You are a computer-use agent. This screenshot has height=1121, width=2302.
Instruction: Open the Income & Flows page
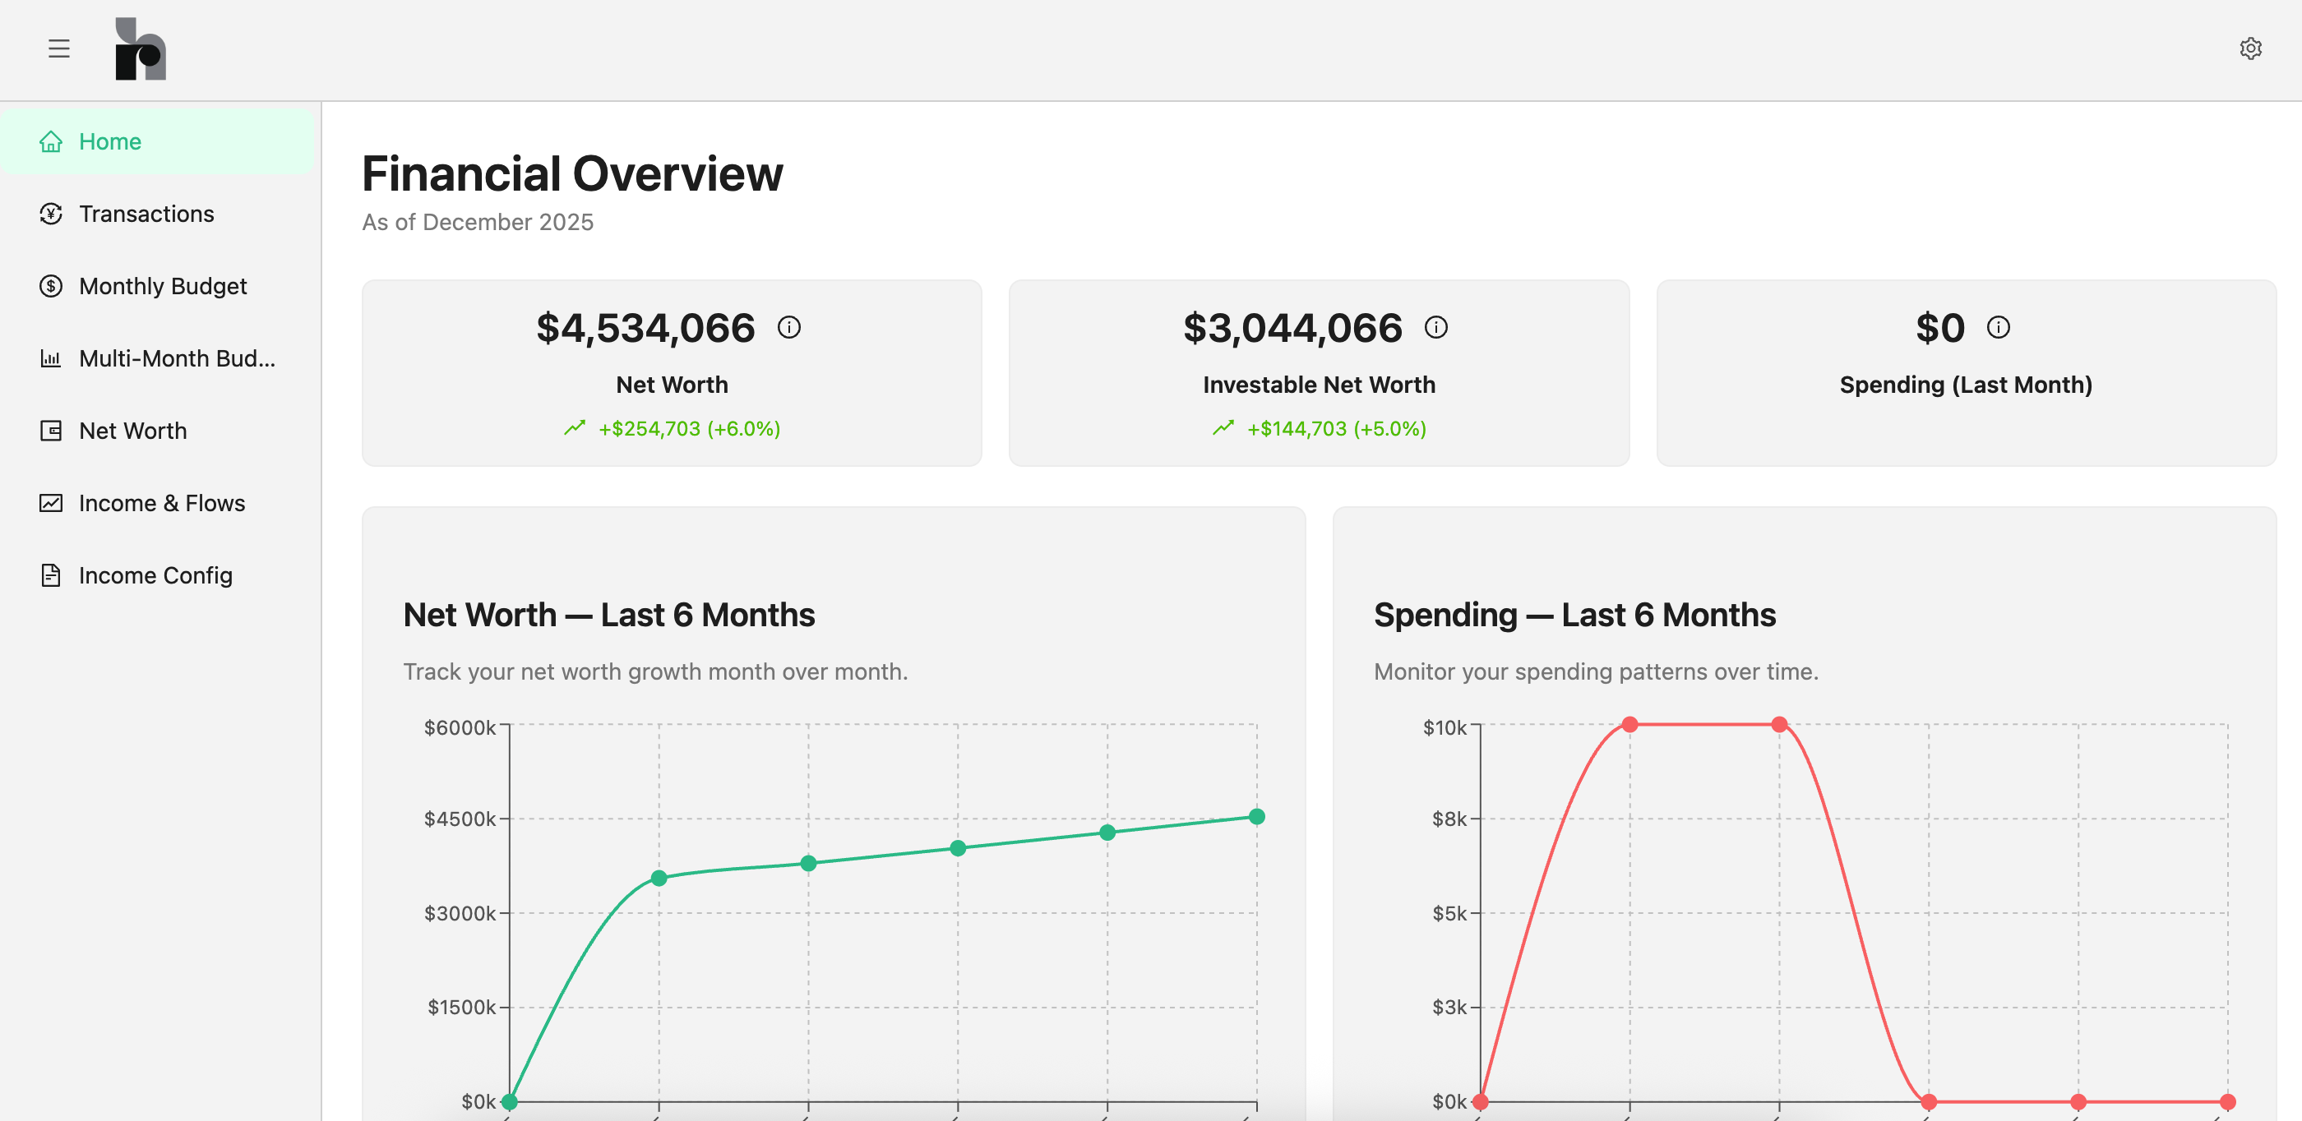[162, 503]
